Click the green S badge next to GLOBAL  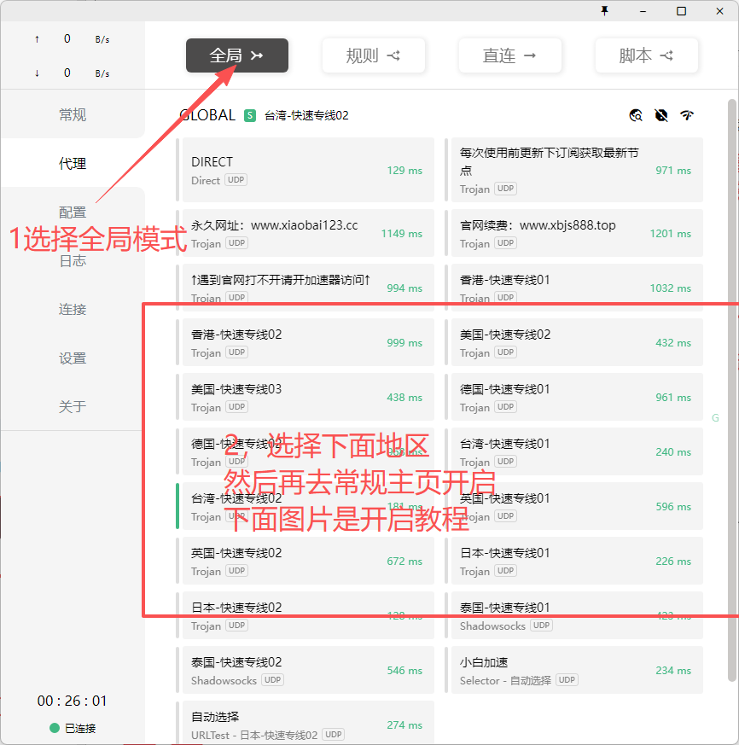[250, 115]
